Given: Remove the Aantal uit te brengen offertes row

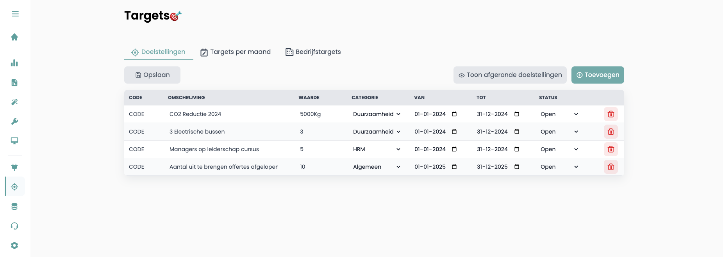Looking at the screenshot, I should 611,167.
